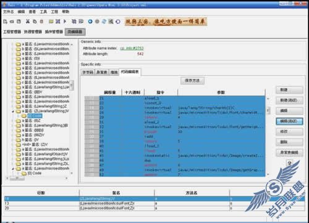Click the new file icon in toolbar
The width and height of the screenshot is (309, 223).
(6, 22)
